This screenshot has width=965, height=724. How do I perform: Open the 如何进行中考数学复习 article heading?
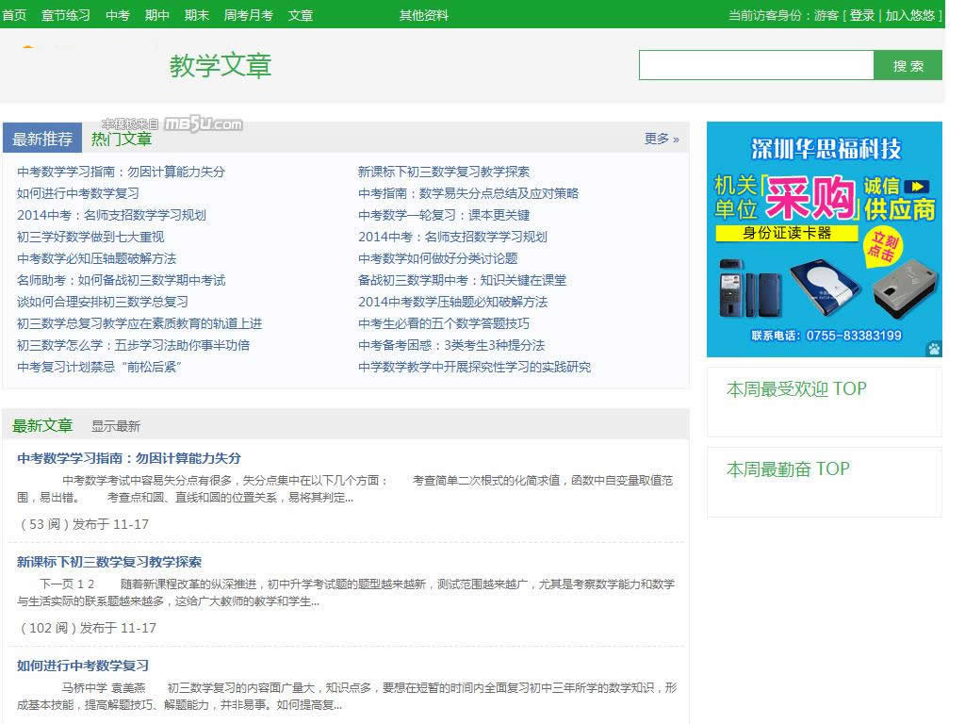click(83, 666)
